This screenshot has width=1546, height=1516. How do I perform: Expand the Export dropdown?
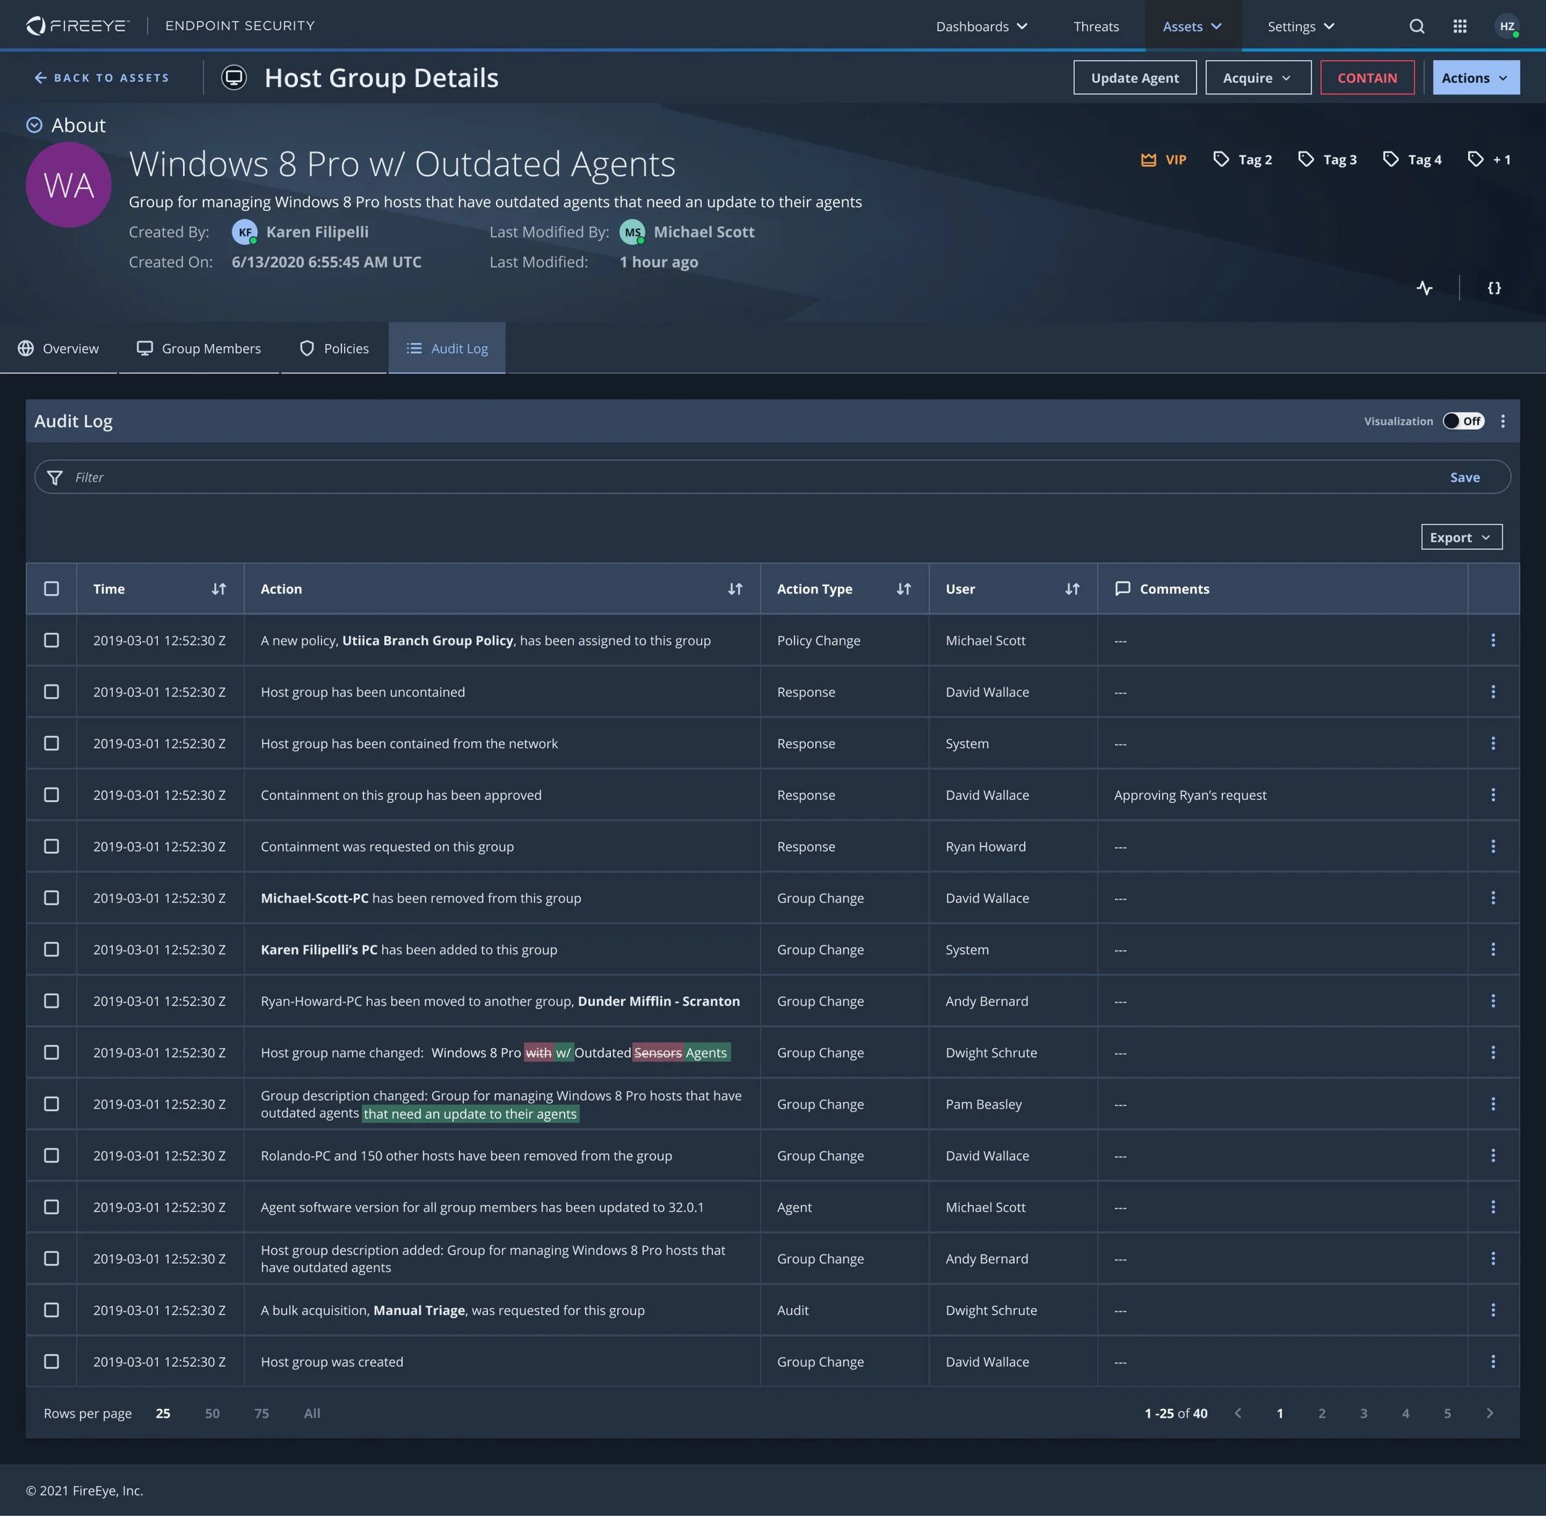(1461, 537)
